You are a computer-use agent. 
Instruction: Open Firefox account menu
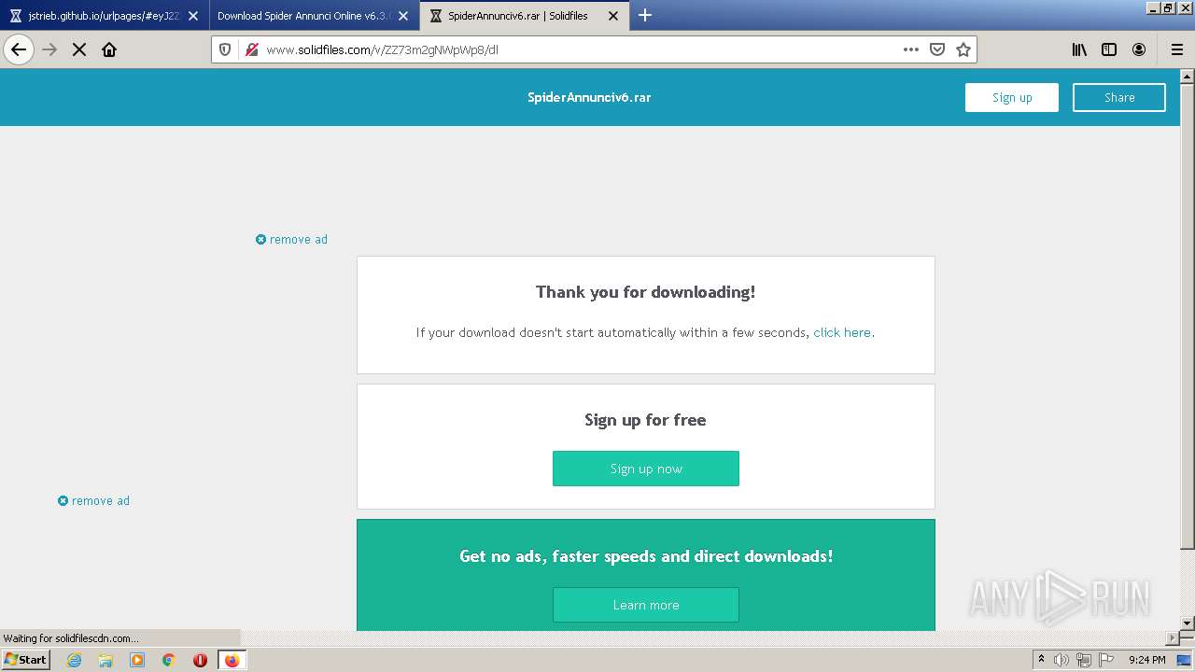(x=1139, y=49)
